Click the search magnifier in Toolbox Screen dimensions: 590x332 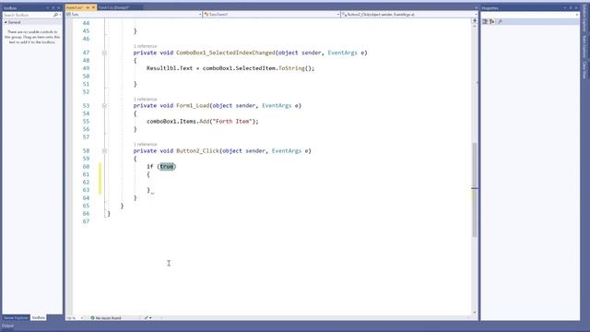[55, 15]
